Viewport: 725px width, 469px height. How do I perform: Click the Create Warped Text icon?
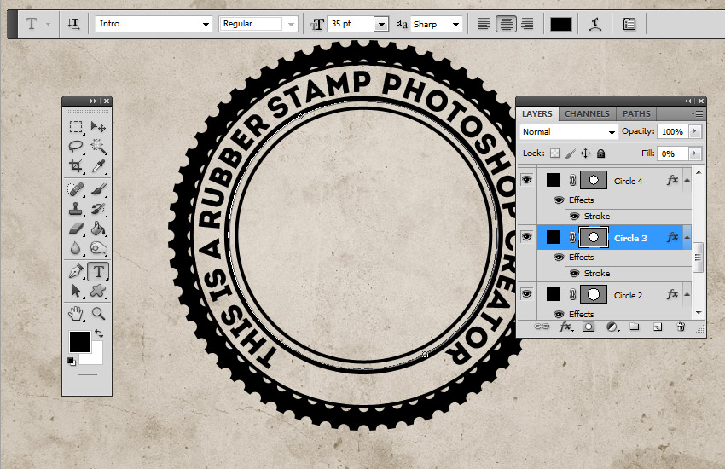[x=596, y=24]
